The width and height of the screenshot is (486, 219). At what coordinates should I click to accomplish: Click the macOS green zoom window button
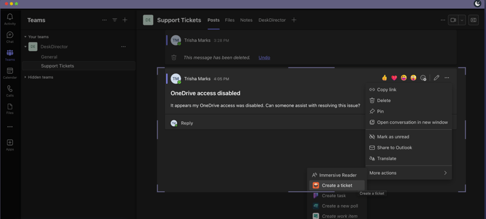pos(16,4)
